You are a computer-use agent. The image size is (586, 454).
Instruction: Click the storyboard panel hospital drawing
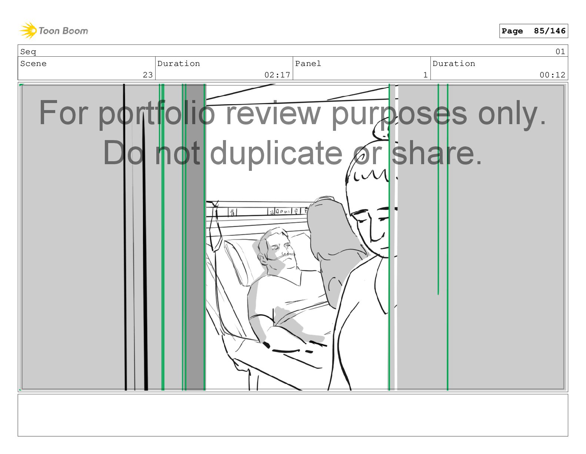point(293,237)
